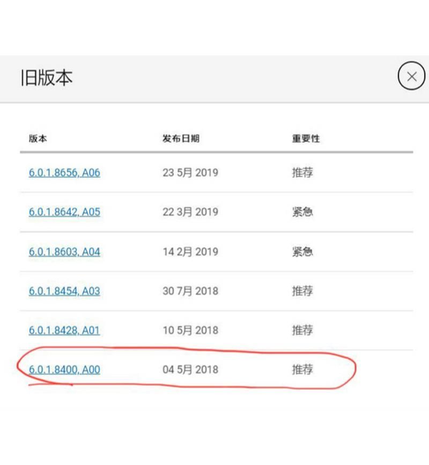This screenshot has width=429, height=465.
Task: Select the date 23 5月 2019
Action: [x=190, y=173]
